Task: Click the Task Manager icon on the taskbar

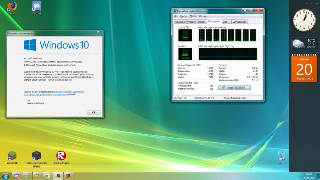Action: 58,176
